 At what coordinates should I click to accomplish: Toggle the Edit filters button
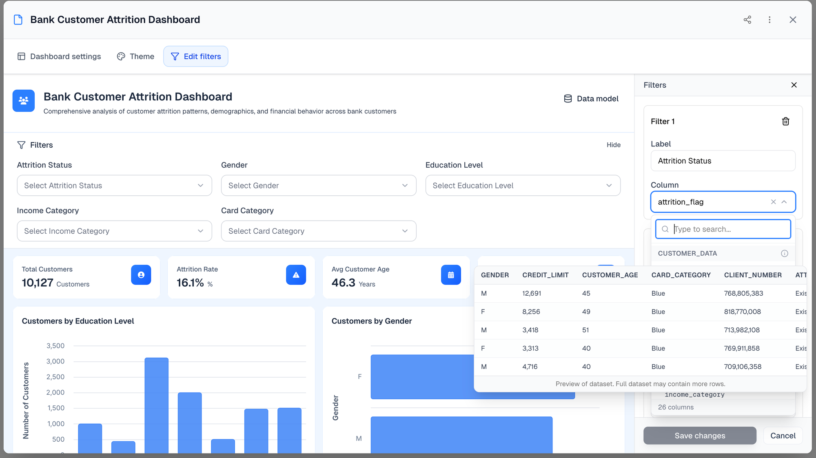(x=196, y=56)
